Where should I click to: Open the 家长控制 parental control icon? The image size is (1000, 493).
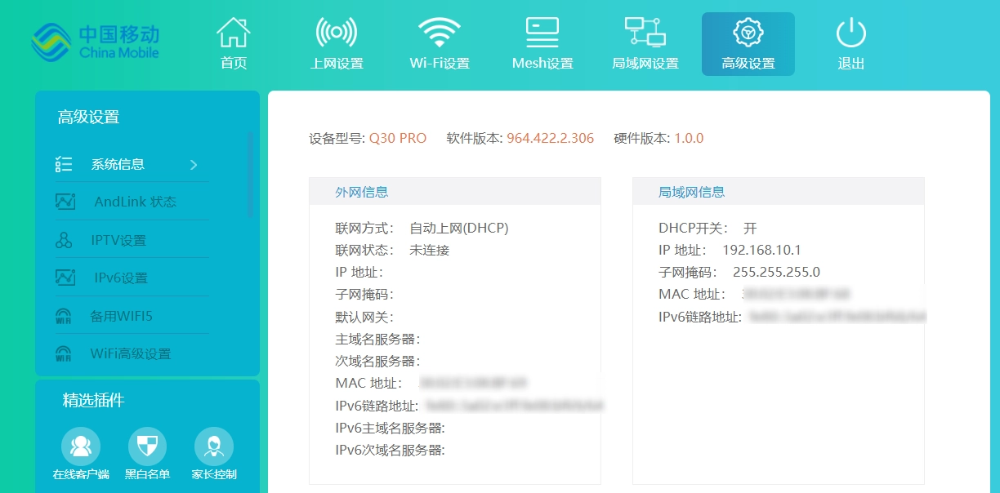tap(213, 445)
